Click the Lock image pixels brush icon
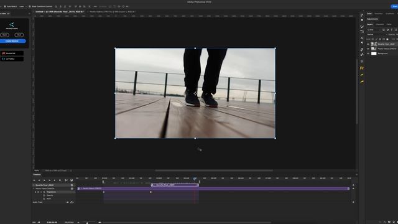 tap(376, 39)
